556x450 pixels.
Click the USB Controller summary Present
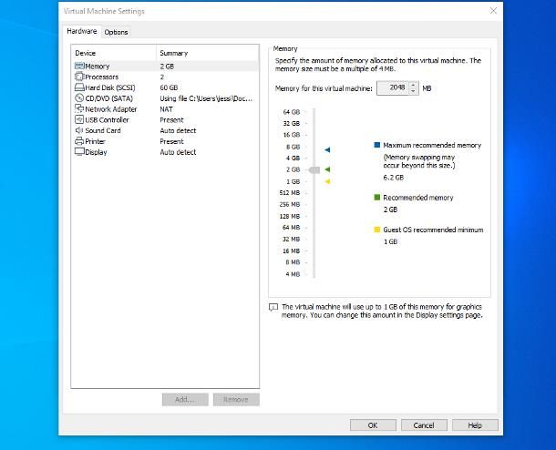[x=171, y=119]
